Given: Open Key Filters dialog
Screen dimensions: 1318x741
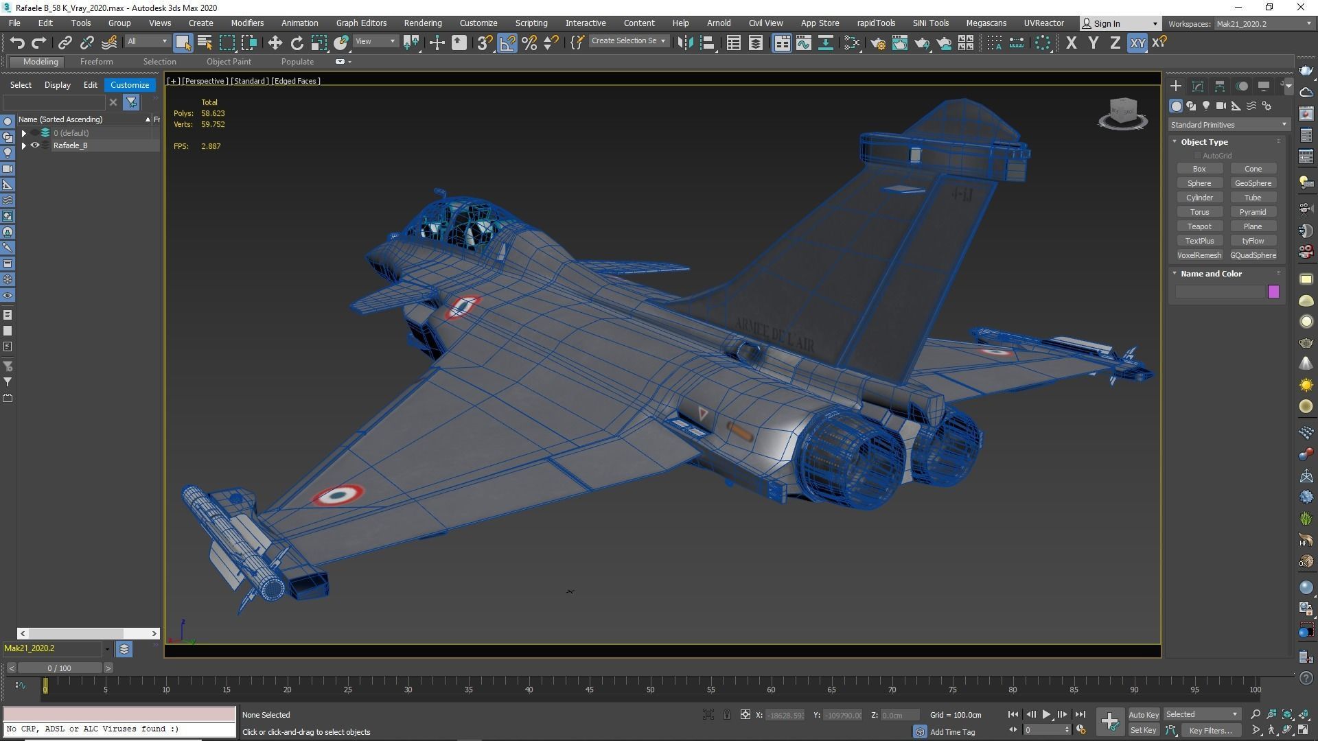Looking at the screenshot, I should click(x=1210, y=731).
